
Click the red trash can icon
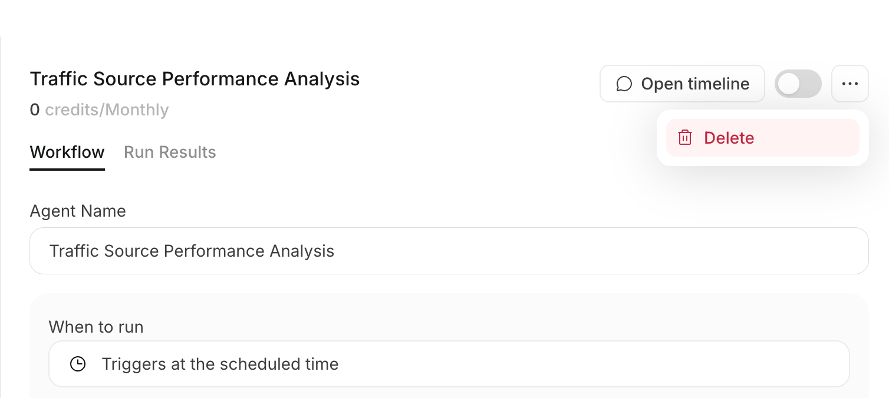[x=684, y=138]
